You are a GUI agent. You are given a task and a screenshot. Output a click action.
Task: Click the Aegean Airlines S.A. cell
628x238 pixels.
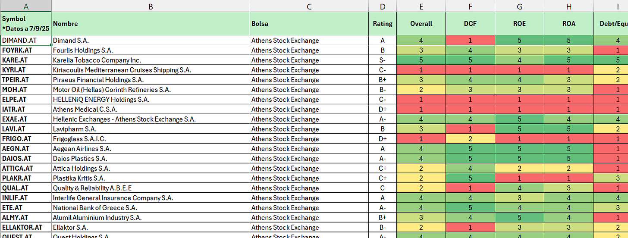point(151,149)
